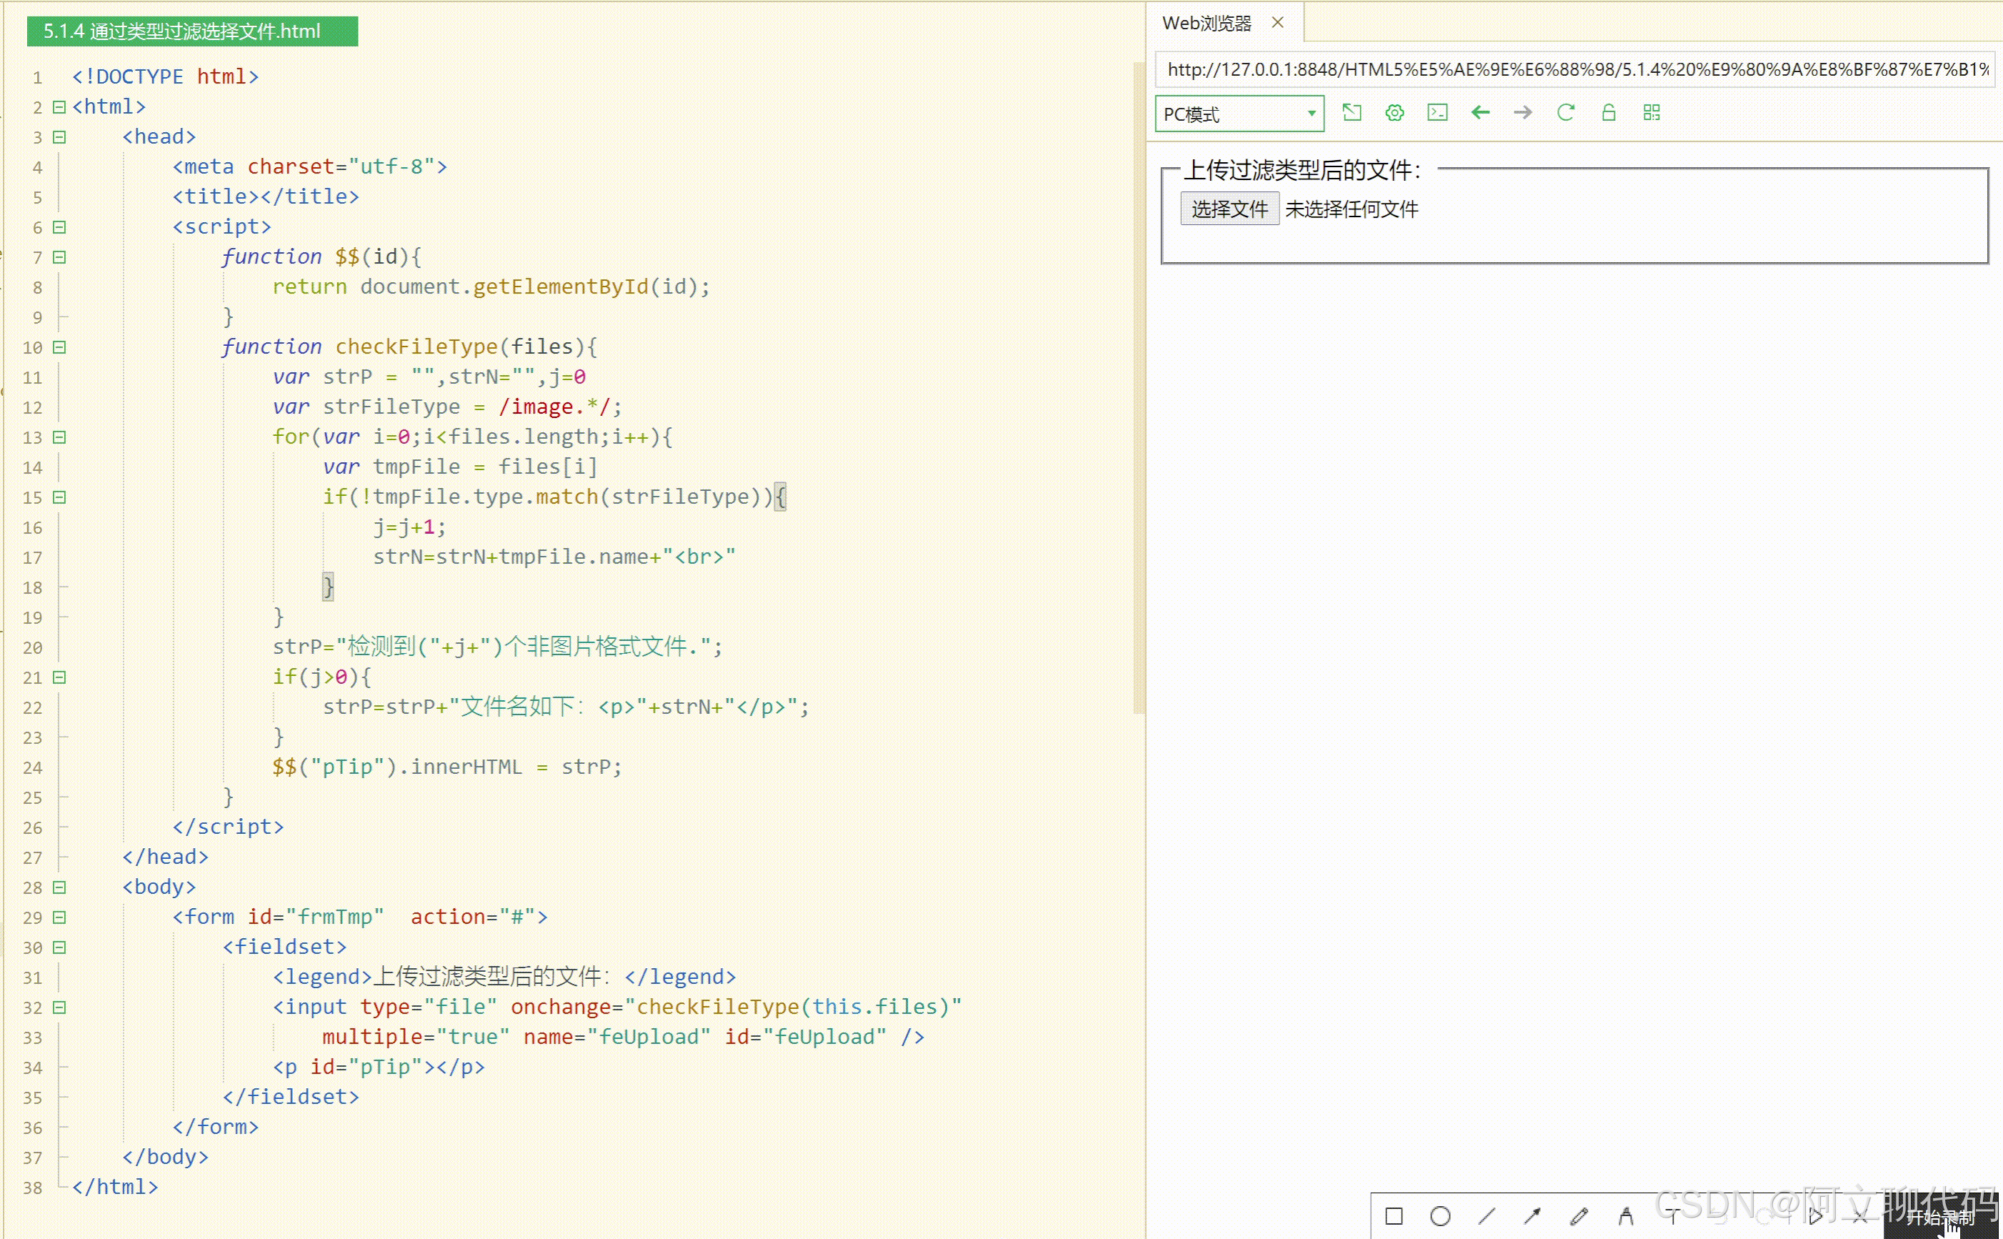
Task: Select the arrow annotation tool
Action: (x=1532, y=1216)
